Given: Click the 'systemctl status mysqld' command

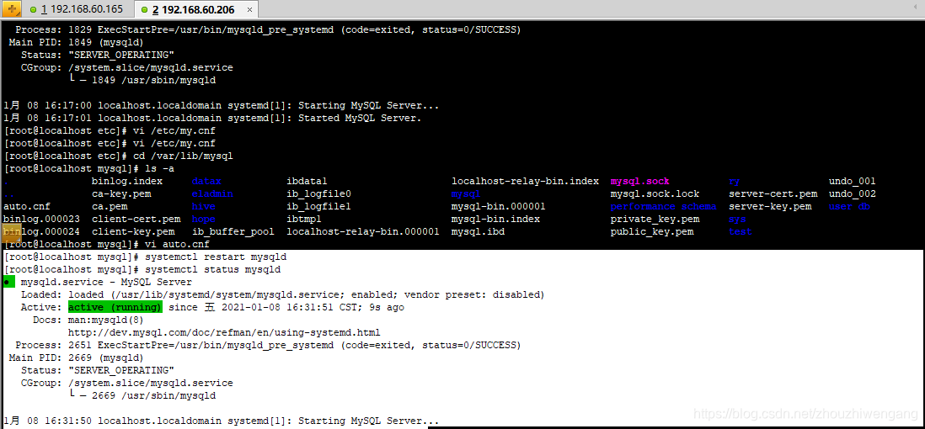Looking at the screenshot, I should [213, 269].
